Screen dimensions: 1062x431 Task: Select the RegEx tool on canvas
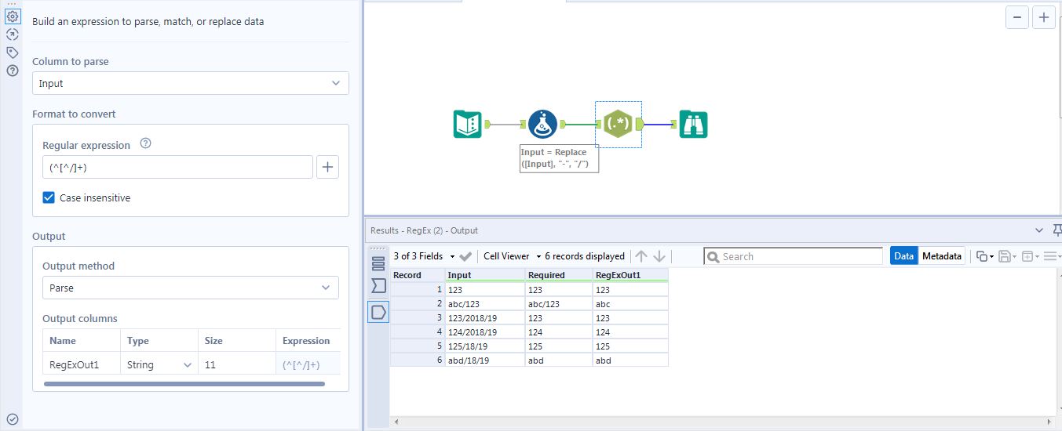[x=619, y=124]
